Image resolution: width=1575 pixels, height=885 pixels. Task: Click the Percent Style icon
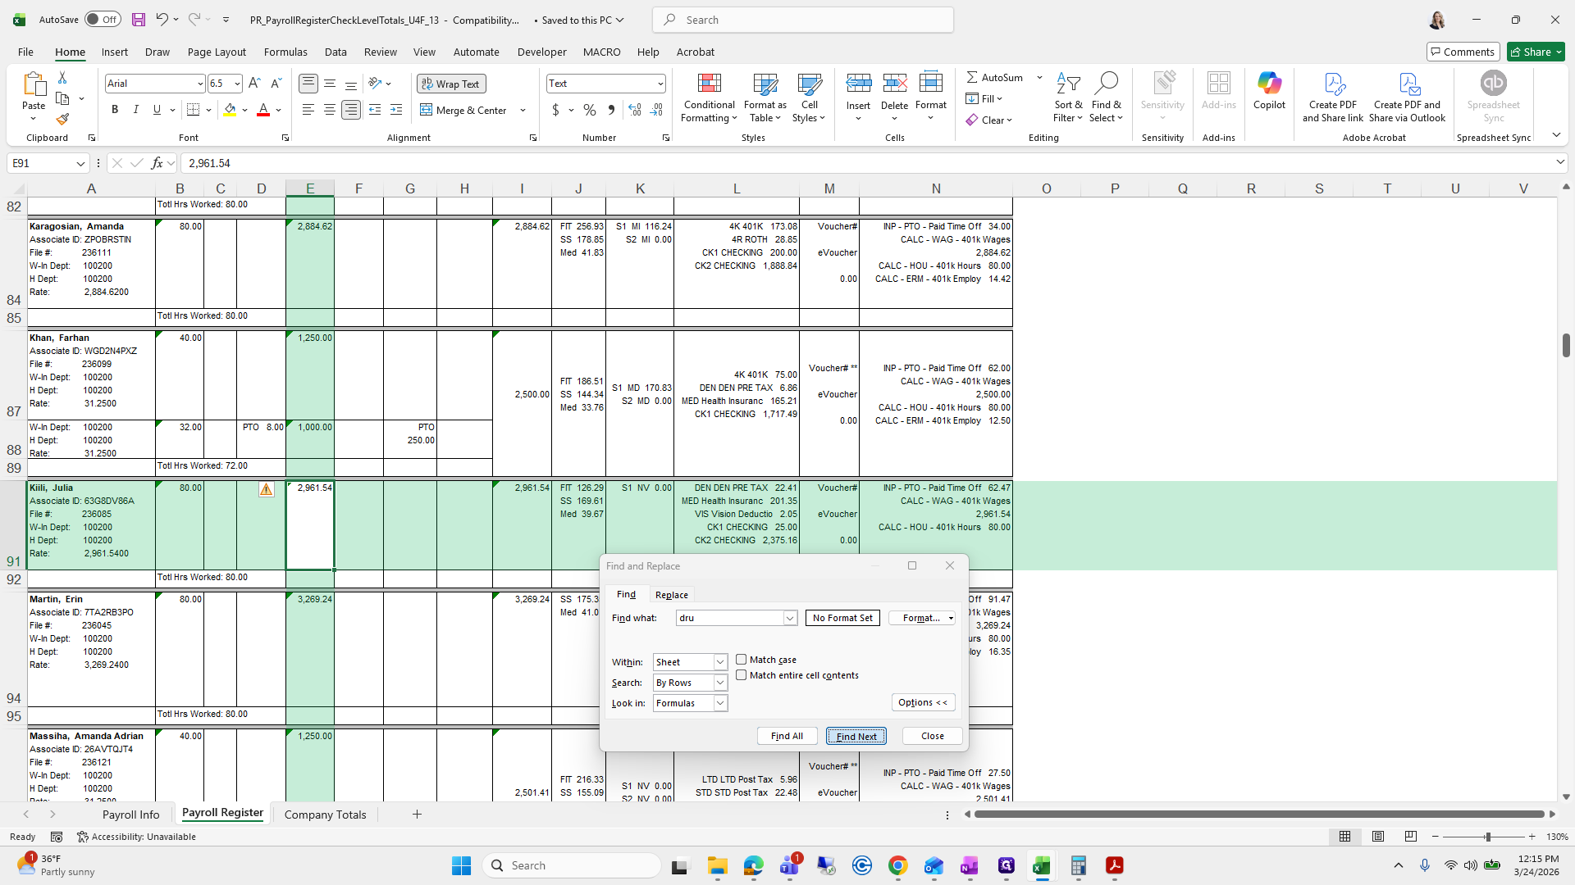590,110
